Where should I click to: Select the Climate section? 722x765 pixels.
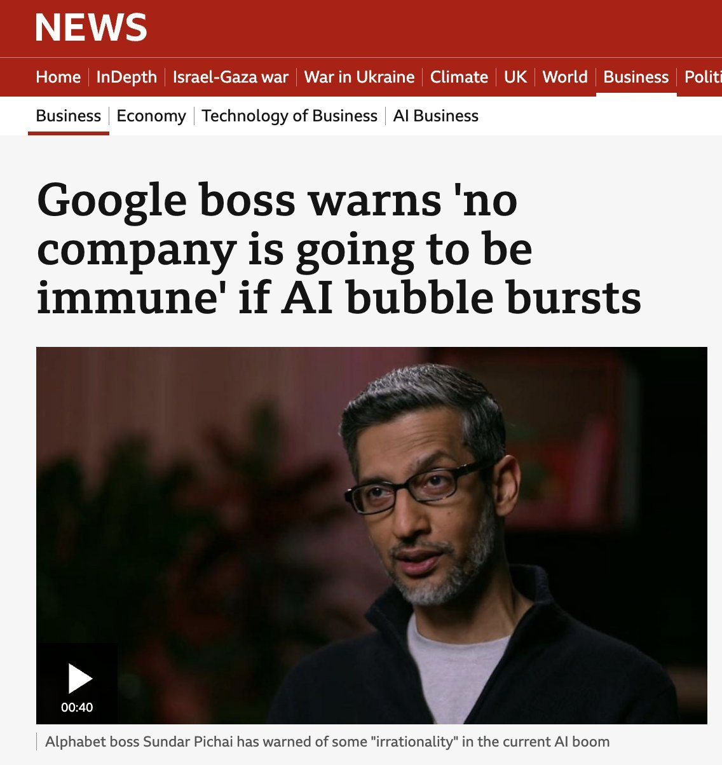[x=459, y=77]
